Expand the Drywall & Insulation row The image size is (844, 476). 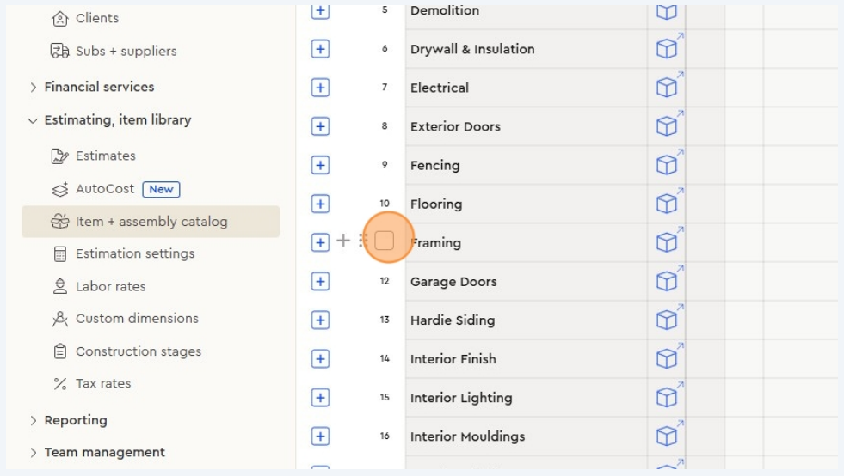[320, 49]
